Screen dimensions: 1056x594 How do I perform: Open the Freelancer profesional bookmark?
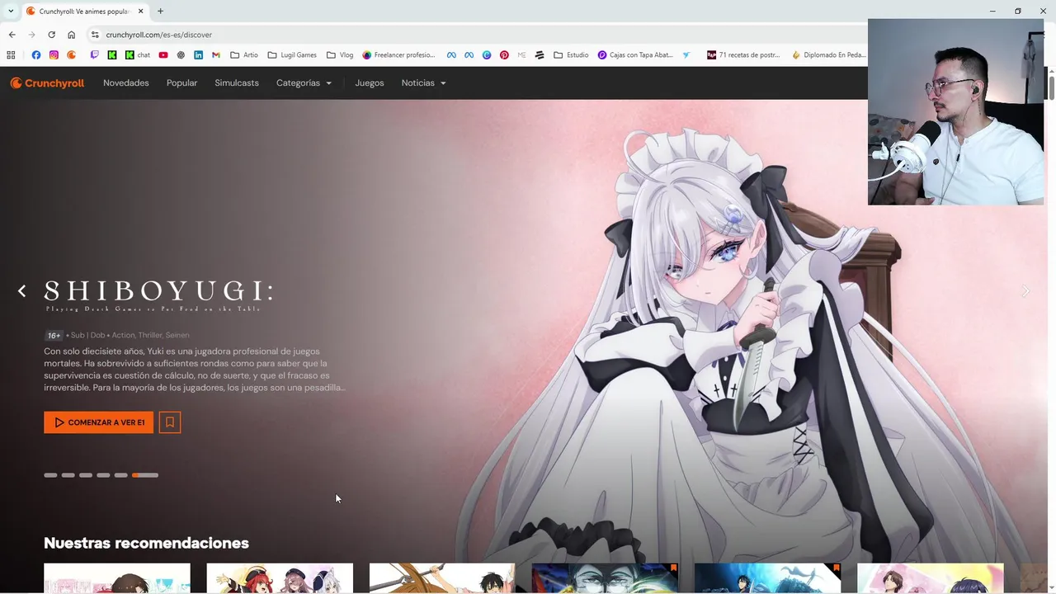click(398, 55)
